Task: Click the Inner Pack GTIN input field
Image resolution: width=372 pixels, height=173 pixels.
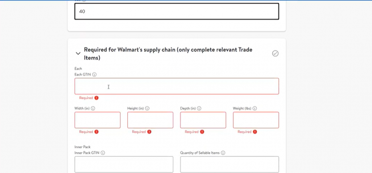Action: [x=124, y=164]
